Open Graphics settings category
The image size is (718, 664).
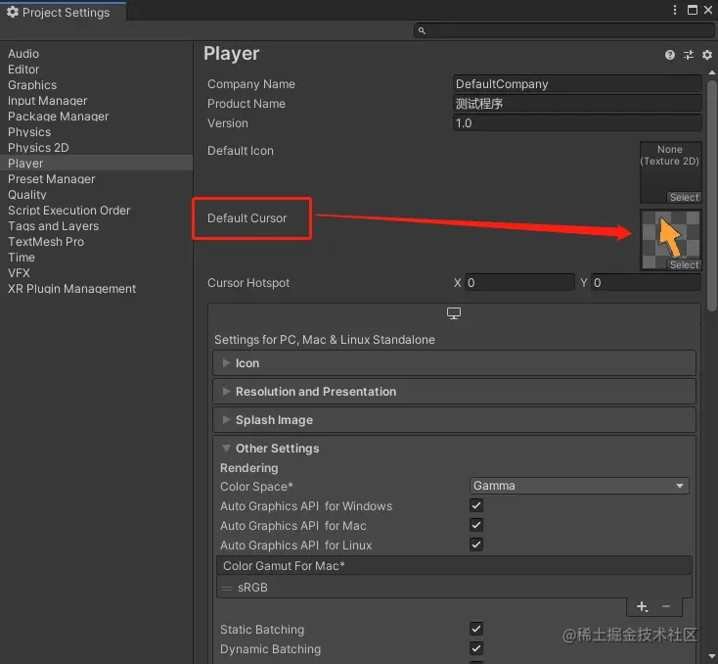pyautogui.click(x=96, y=85)
